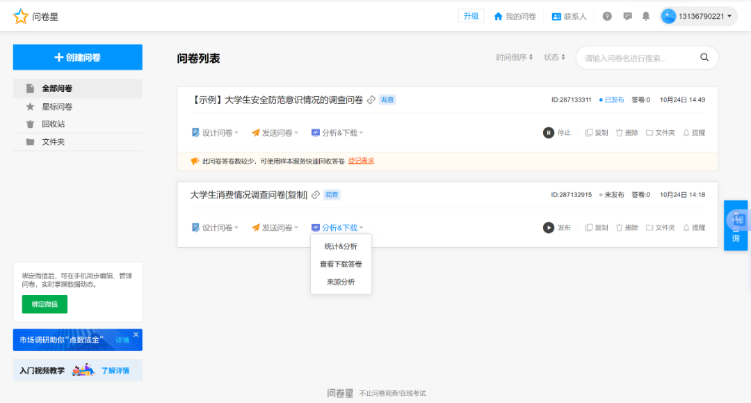Click 了解详情 on the 入门视频教学 banner

(115, 370)
